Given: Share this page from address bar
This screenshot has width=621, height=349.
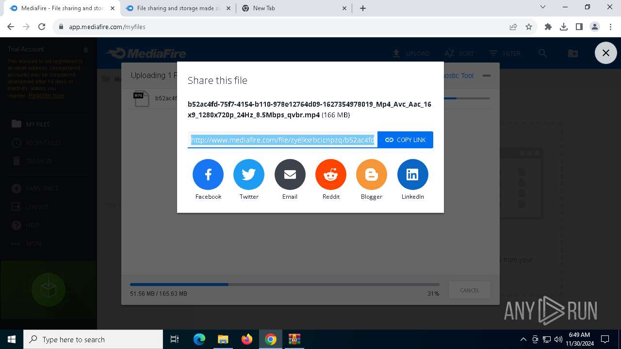Looking at the screenshot, I should tap(513, 27).
